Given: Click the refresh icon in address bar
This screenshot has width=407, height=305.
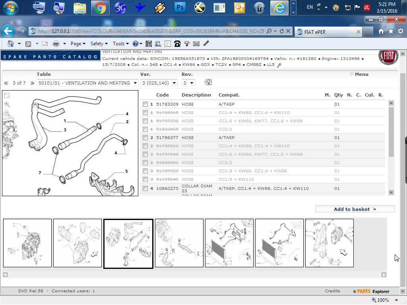Looking at the screenshot, I should point(282,31).
